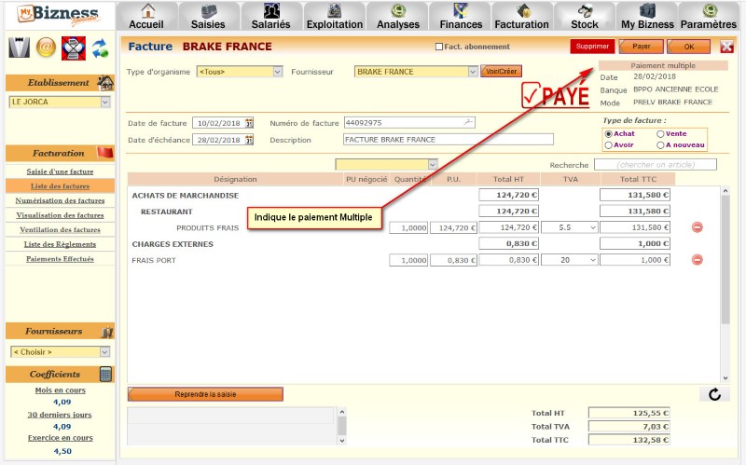The height and width of the screenshot is (465, 746).
Task: Click the Facturation red flag icon
Action: click(105, 153)
